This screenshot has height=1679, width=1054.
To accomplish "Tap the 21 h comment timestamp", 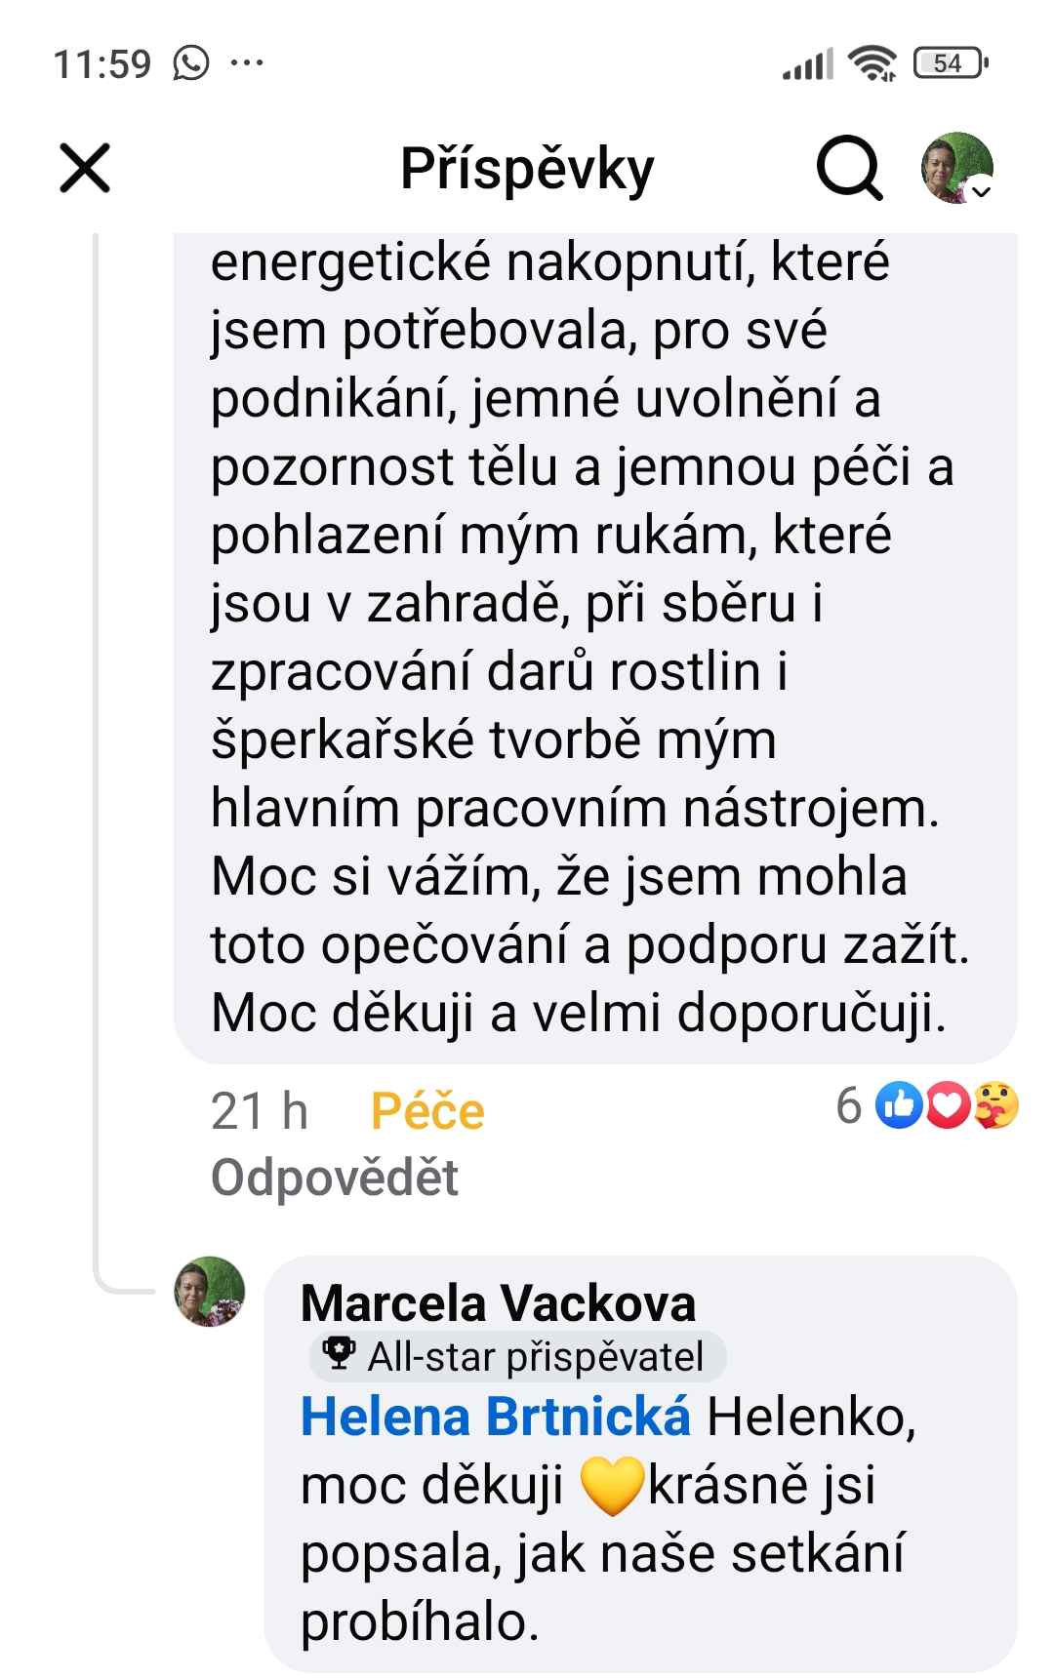I will coord(260,1111).
